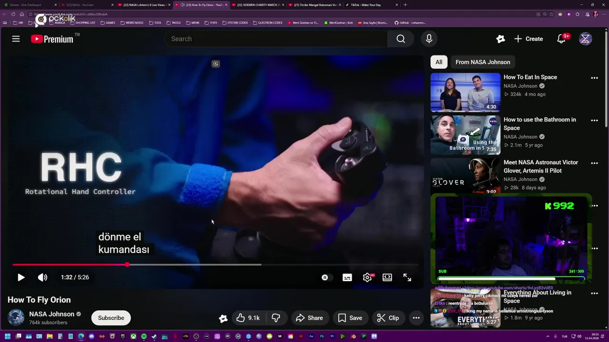Image resolution: width=609 pixels, height=342 pixels.
Task: Open Epic Games launcher from taskbar
Action: (123, 337)
